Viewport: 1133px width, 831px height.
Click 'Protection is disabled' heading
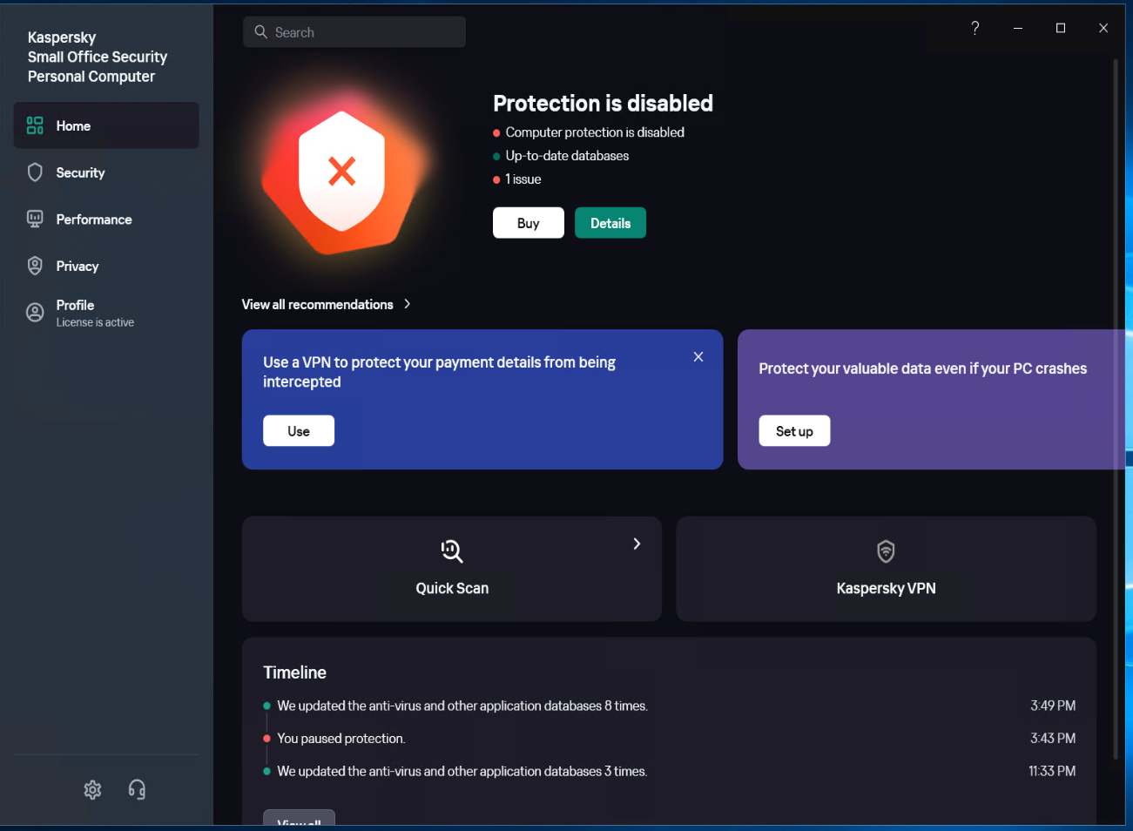point(603,104)
